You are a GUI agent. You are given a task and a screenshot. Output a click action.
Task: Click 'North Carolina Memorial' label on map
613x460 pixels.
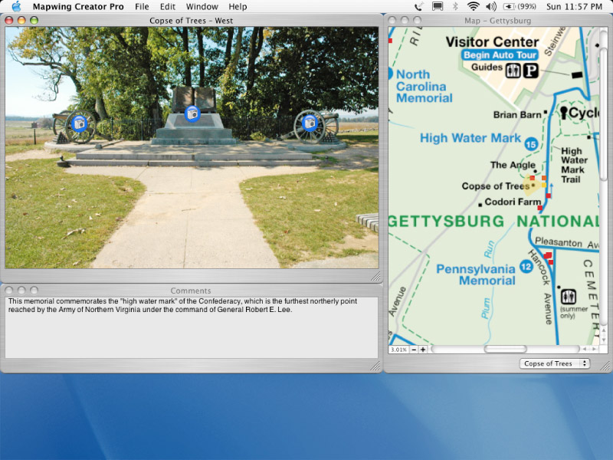click(x=425, y=86)
